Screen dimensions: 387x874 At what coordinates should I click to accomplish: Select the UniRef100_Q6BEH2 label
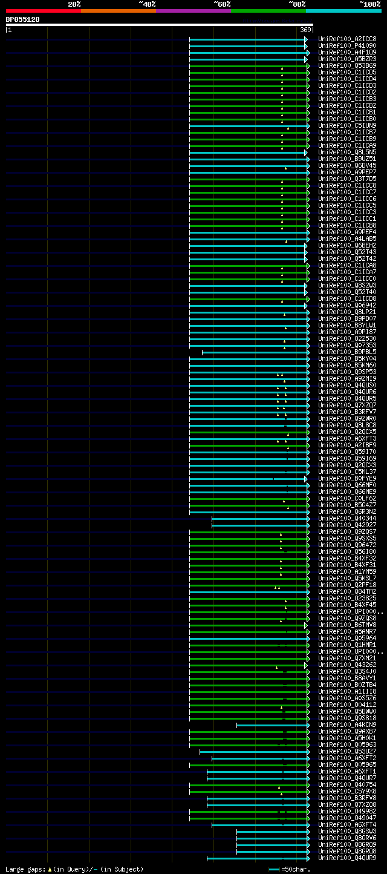(347, 245)
